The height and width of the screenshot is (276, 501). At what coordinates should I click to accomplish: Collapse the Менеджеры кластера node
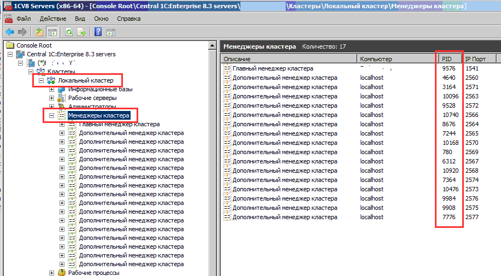click(x=52, y=116)
